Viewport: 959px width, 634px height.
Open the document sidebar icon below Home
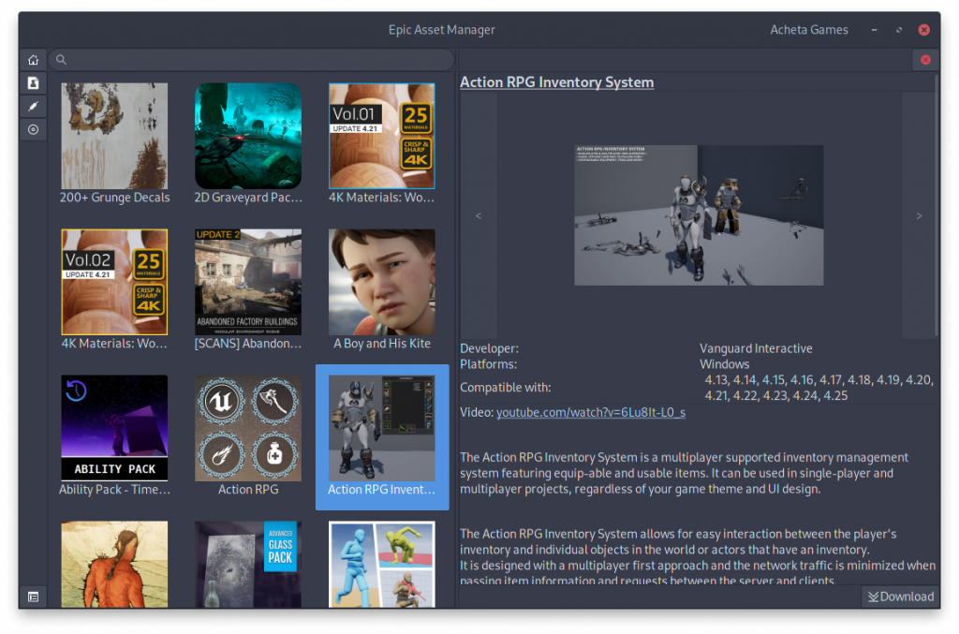pos(33,83)
